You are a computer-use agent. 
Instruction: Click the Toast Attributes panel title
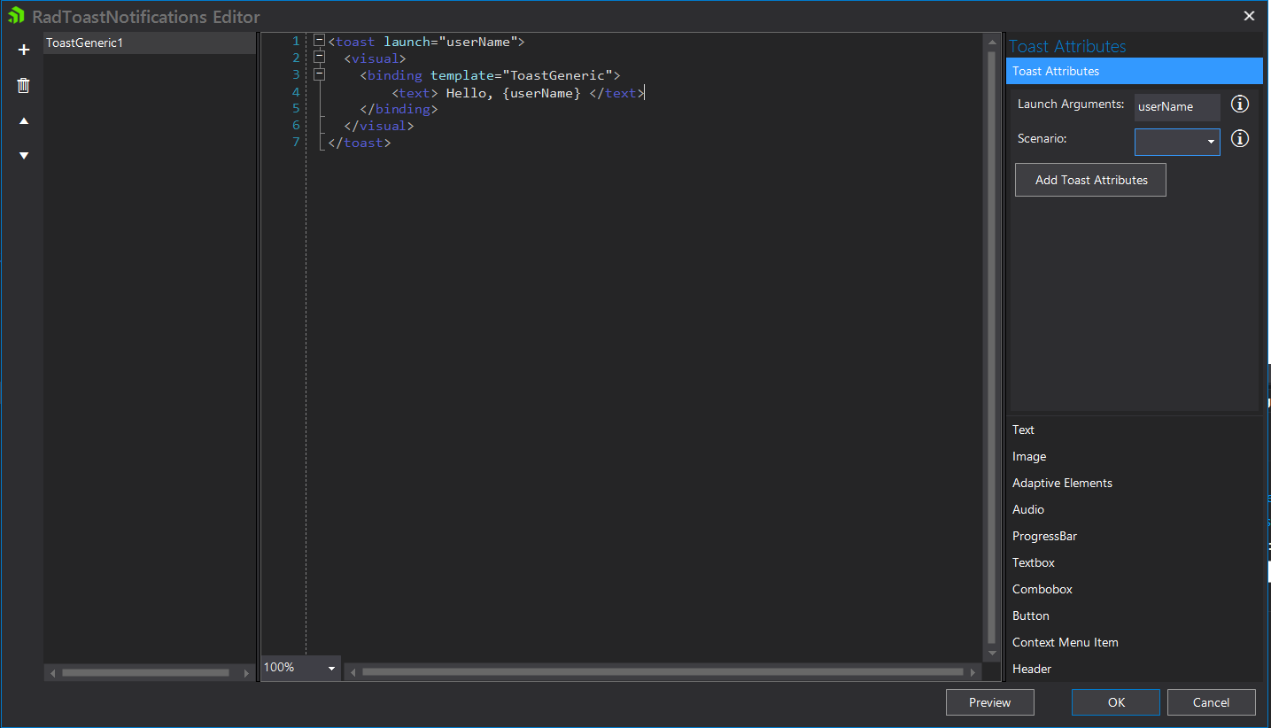pyautogui.click(x=1067, y=46)
